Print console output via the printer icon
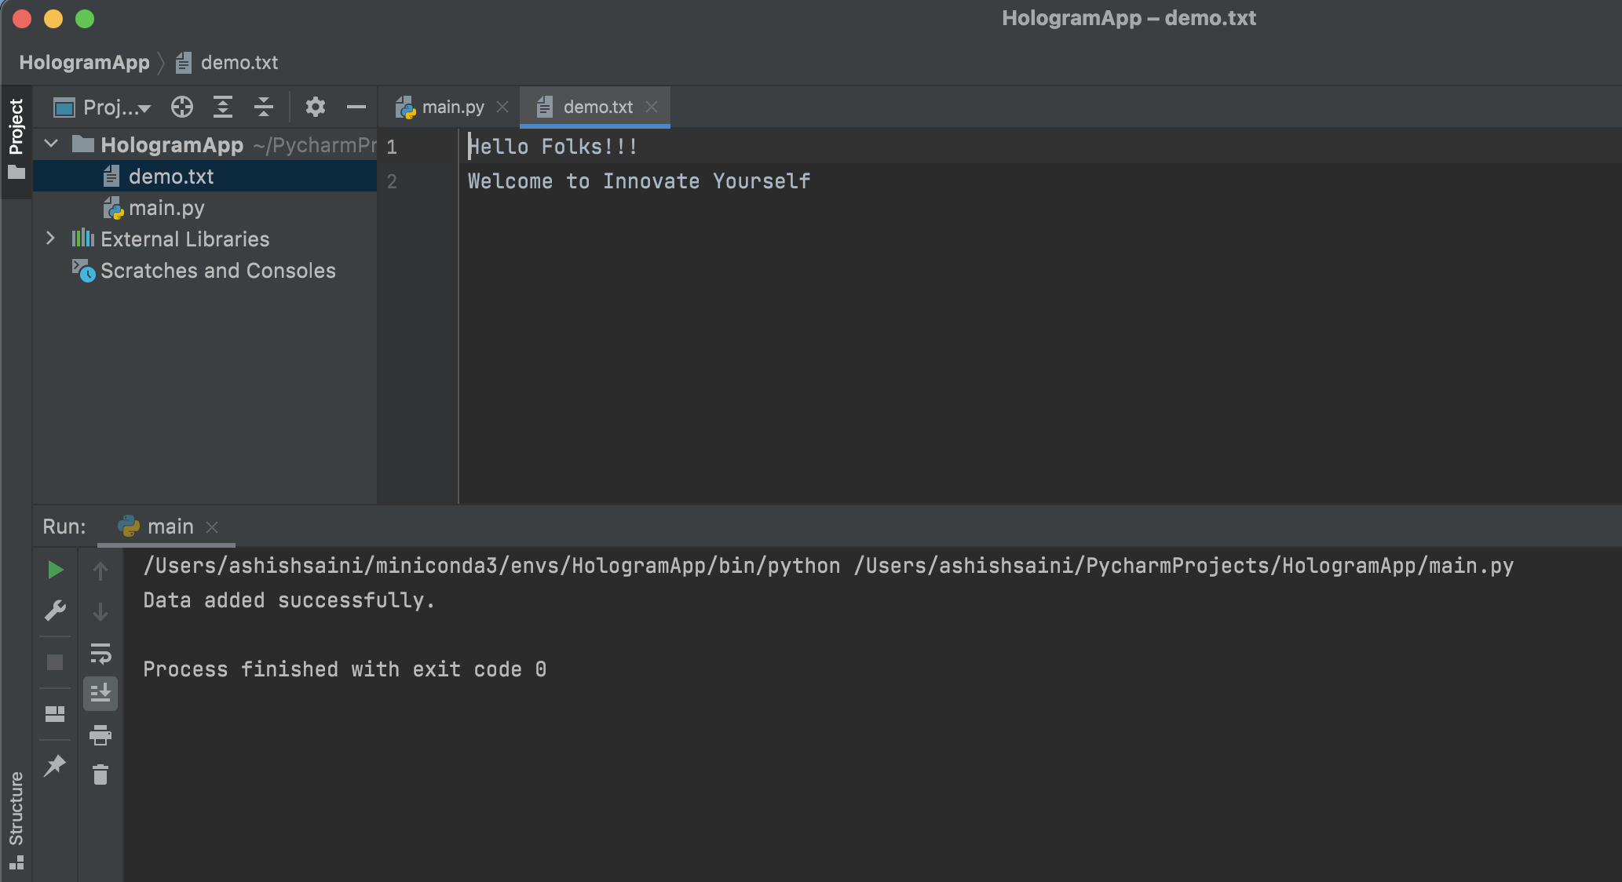 click(x=100, y=735)
